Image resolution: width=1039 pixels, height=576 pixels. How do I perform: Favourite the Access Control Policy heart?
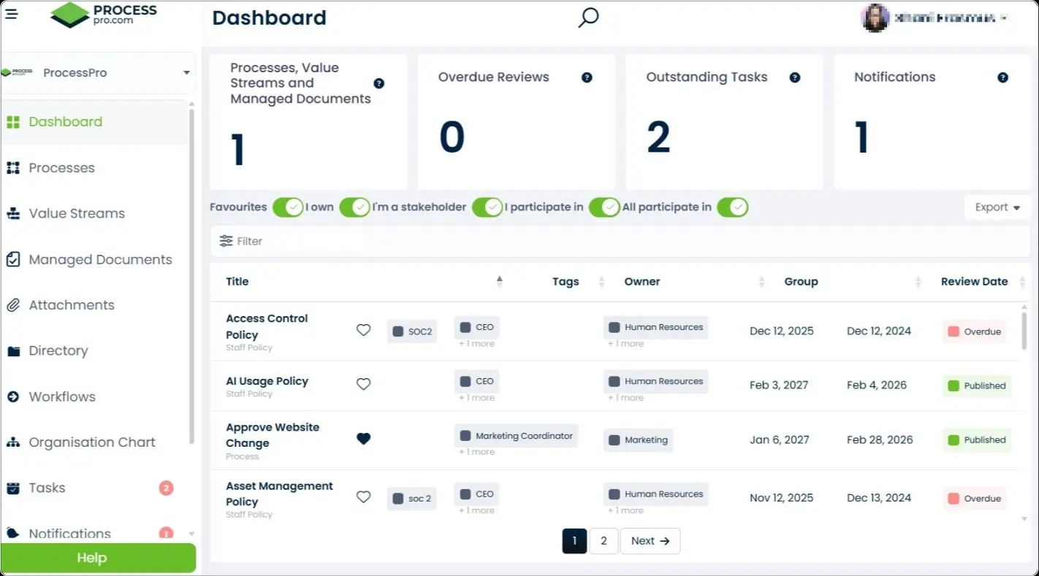coord(363,330)
